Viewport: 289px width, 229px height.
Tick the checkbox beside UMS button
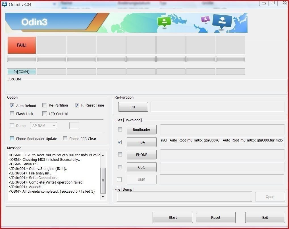(x=119, y=180)
